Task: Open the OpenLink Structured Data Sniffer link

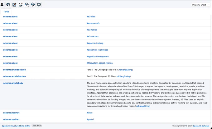Action: [16, 126]
